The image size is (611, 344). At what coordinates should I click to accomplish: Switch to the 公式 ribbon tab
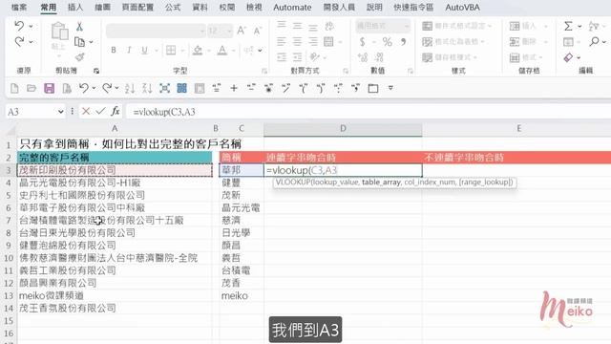(x=173, y=7)
